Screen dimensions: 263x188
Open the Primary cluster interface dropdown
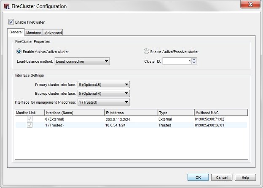coord(104,85)
